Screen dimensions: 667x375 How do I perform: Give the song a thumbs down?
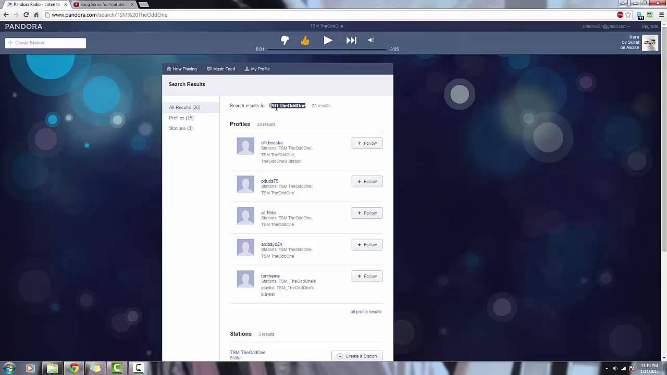[x=285, y=41]
